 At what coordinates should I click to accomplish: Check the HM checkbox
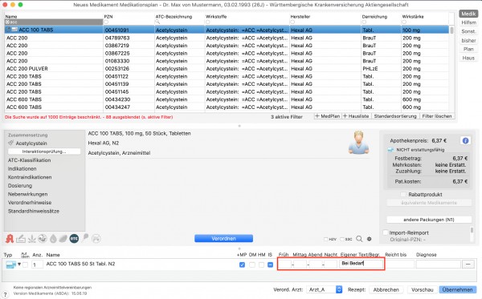[x=261, y=265]
